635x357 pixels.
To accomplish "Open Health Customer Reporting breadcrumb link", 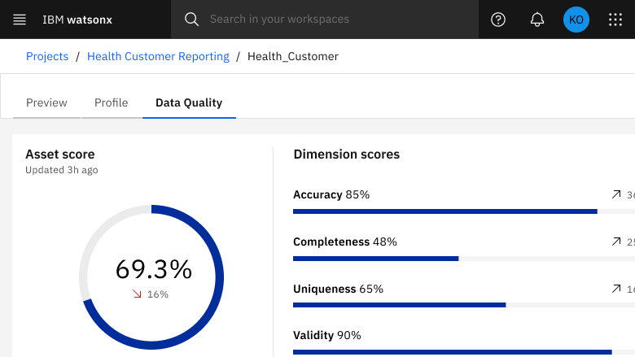I will [158, 57].
